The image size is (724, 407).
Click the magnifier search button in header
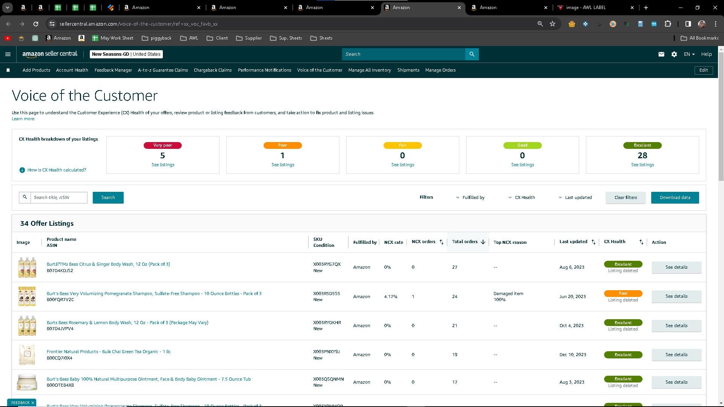coord(472,54)
